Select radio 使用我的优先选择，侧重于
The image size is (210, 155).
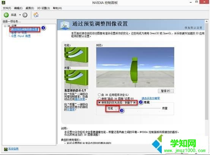click(99, 102)
